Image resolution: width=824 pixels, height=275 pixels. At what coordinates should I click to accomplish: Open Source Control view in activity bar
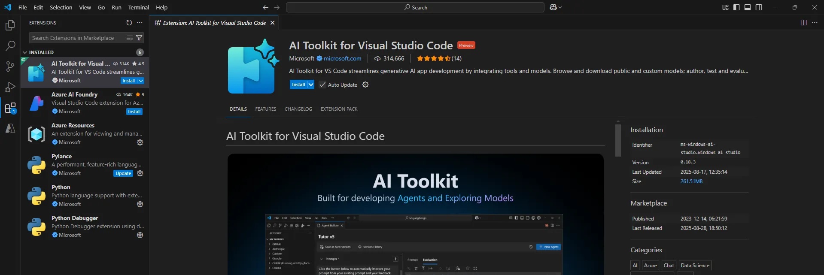click(x=10, y=66)
